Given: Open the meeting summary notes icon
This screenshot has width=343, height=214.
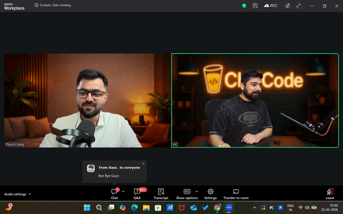Looking at the screenshot, I should (x=255, y=5).
